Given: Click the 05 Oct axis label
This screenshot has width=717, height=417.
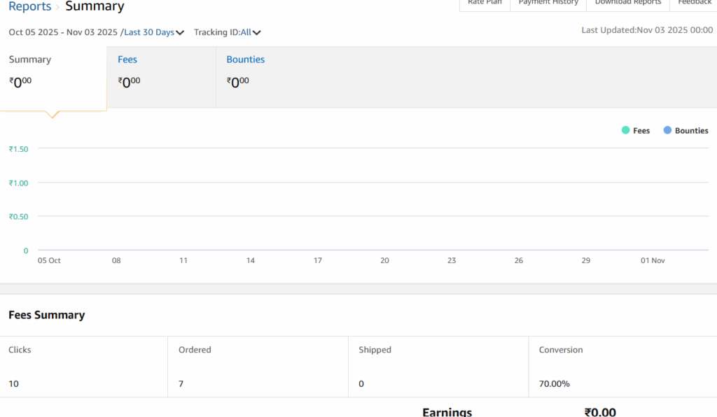Looking at the screenshot, I should (x=49, y=260).
